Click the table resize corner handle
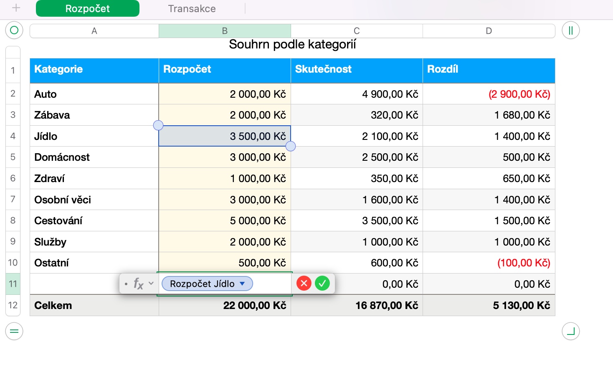Image resolution: width=613 pixels, height=385 pixels. (571, 331)
